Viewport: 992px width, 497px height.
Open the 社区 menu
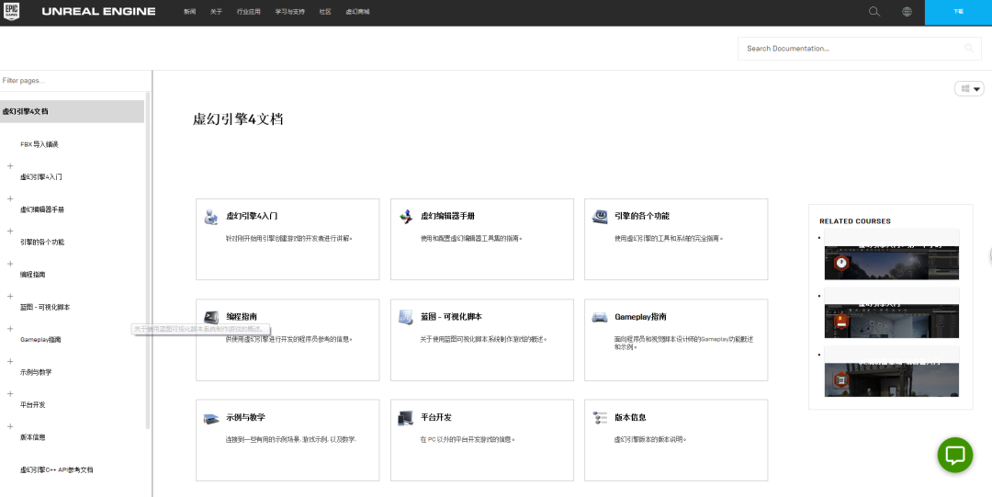325,12
